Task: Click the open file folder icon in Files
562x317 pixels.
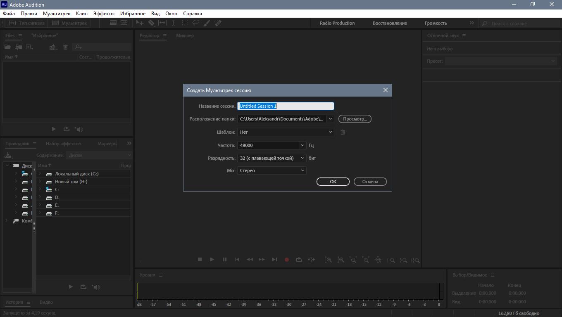Action: coord(7,47)
